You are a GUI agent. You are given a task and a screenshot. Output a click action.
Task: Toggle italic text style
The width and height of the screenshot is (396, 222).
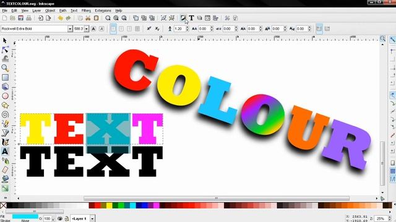[x=101, y=29]
